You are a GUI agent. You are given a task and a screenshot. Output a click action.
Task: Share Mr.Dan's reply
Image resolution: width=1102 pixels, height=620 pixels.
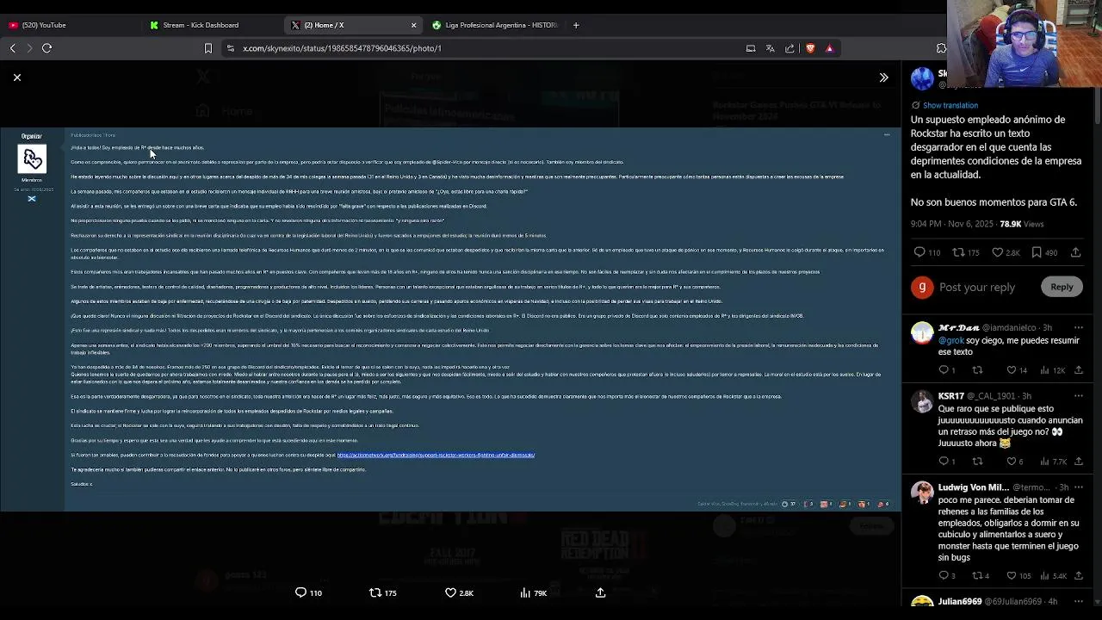(x=1078, y=370)
